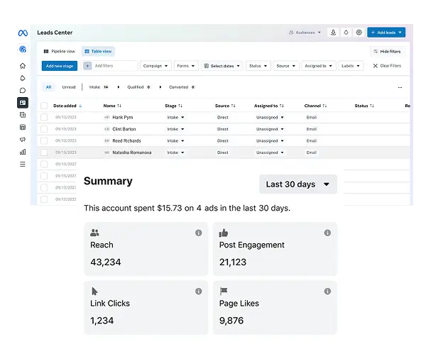Check the Clint Barton row checkbox
The height and width of the screenshot is (361, 426).
(x=44, y=129)
